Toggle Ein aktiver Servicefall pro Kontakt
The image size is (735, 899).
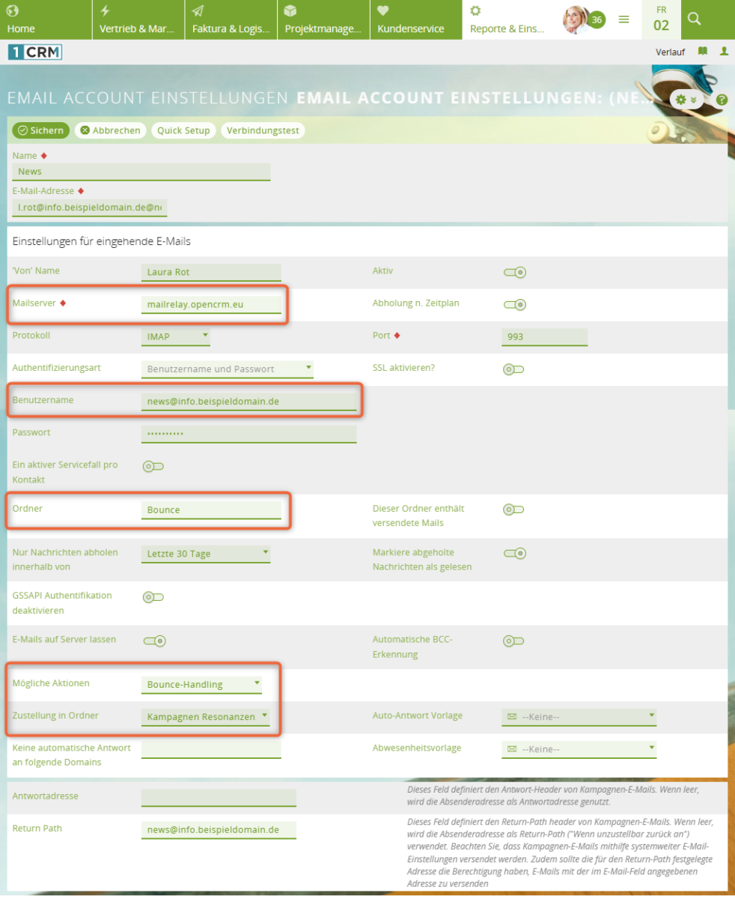(153, 466)
